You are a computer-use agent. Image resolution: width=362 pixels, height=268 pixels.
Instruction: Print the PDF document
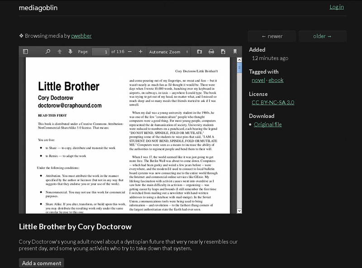[x=211, y=52]
